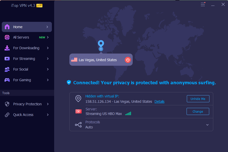Select the For Gaming menu item
228x152 pixels.
pos(27,80)
